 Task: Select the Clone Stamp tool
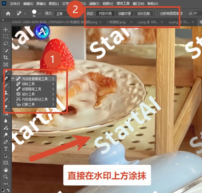coord(6,92)
